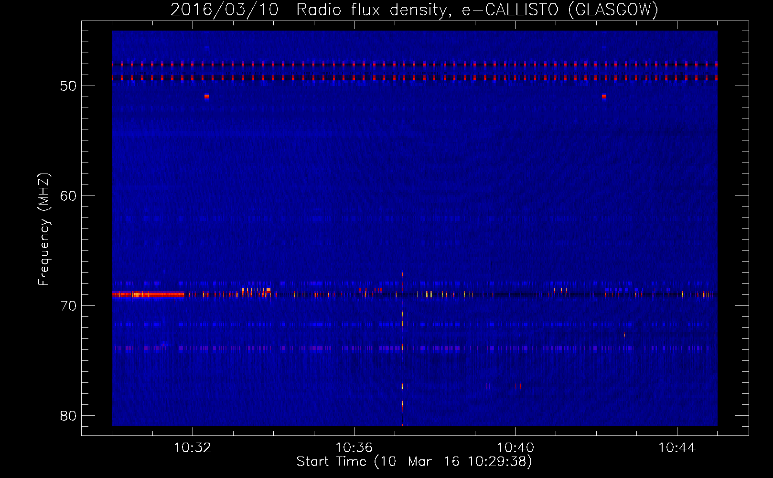This screenshot has width=773, height=478.
Task: Click the 10:32 time tick label
Action: point(193,448)
